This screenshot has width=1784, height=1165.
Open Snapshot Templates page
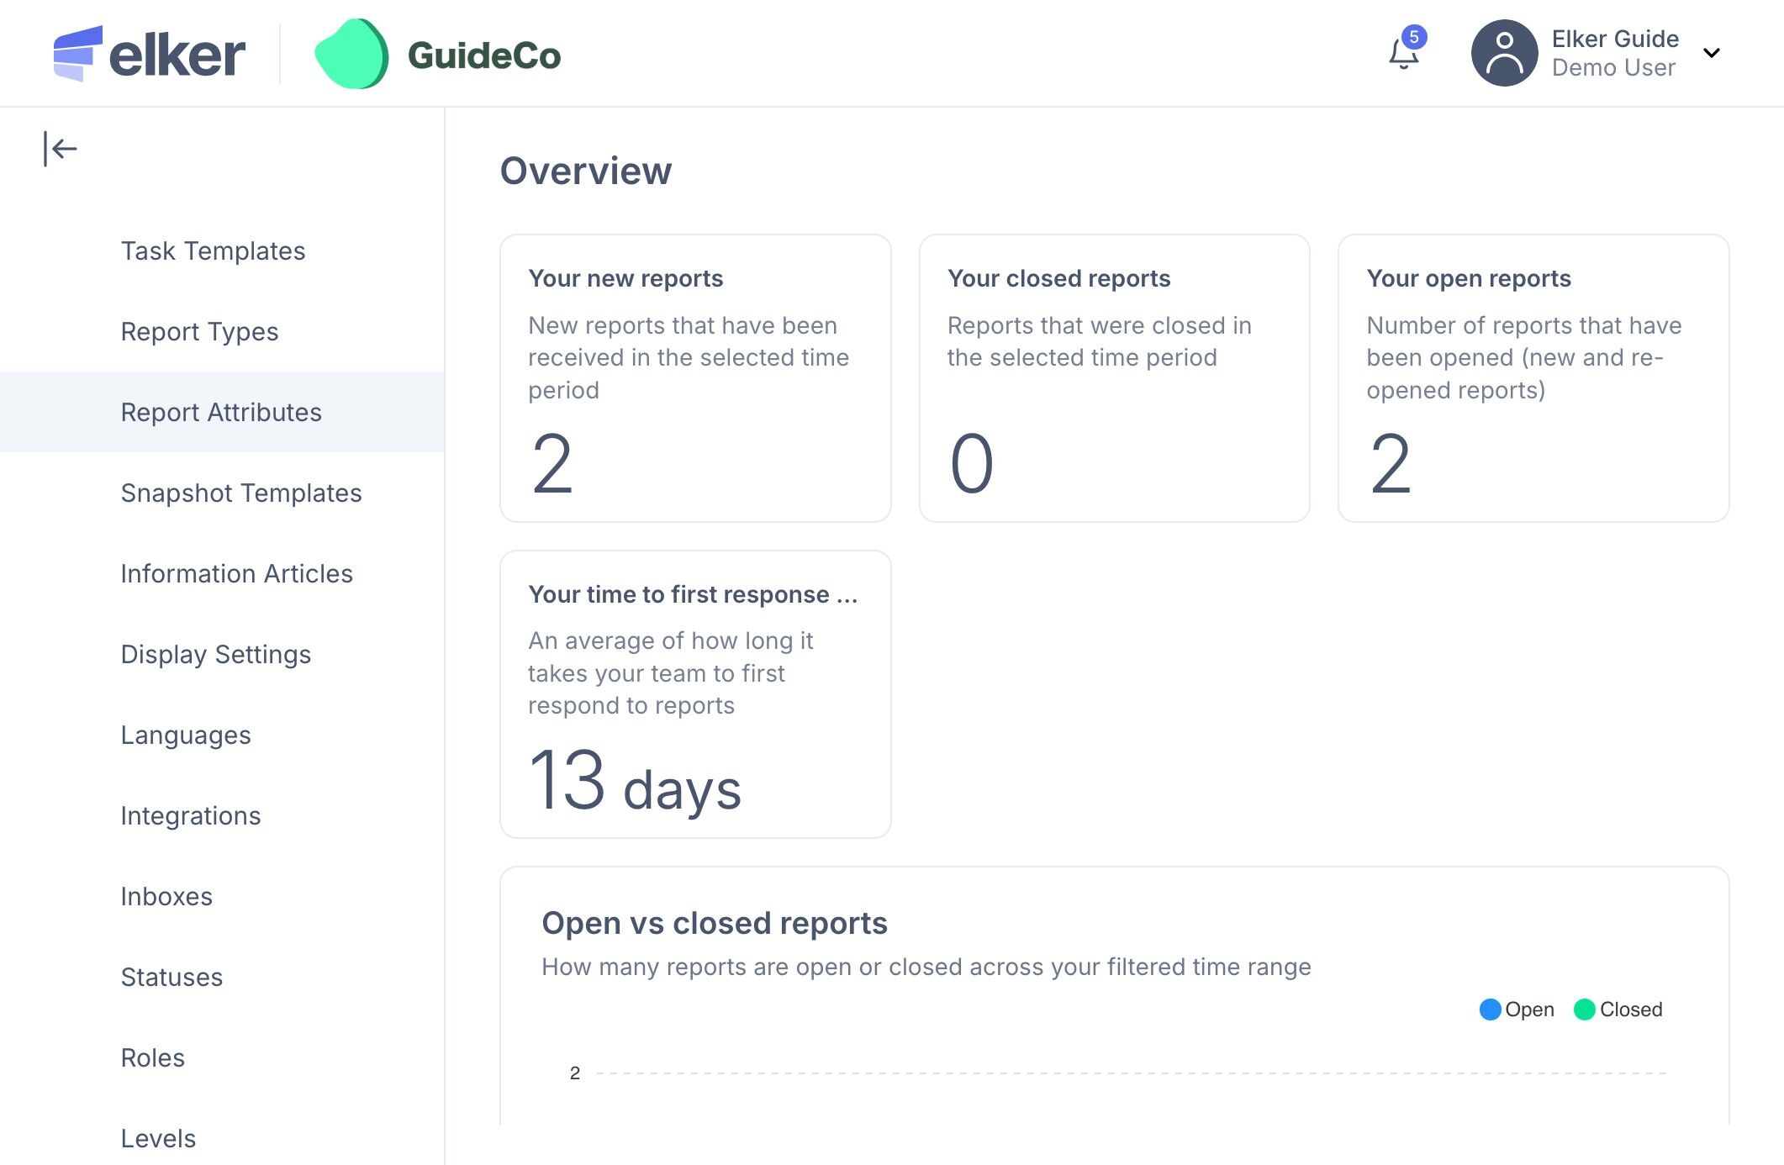[x=241, y=493]
